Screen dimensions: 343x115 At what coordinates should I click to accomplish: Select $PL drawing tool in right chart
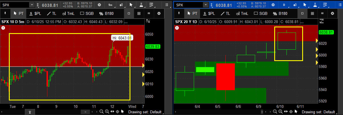coord(209,13)
